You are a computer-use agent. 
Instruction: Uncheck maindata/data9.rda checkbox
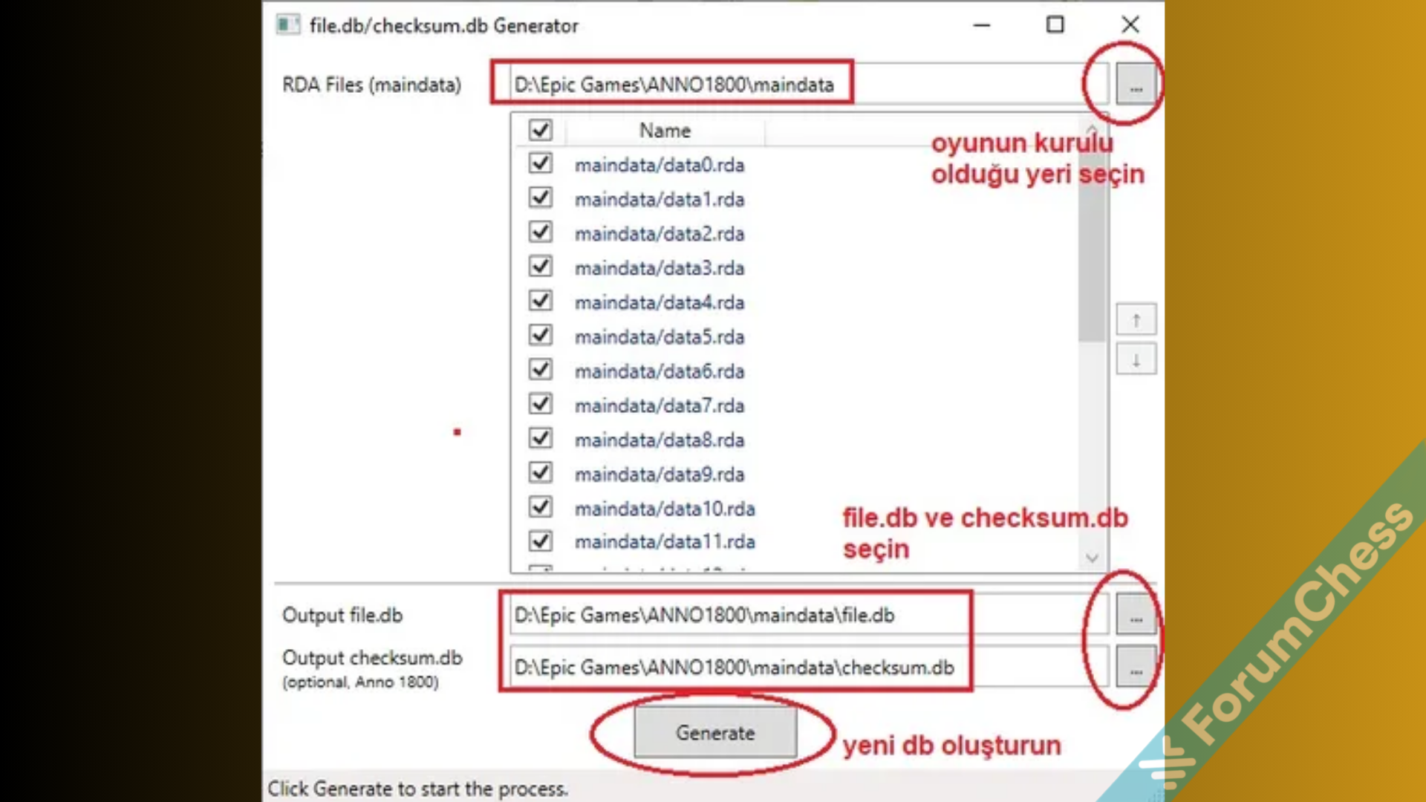coord(541,472)
